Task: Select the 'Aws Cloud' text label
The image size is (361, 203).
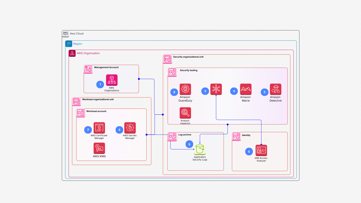Action: [77, 34]
